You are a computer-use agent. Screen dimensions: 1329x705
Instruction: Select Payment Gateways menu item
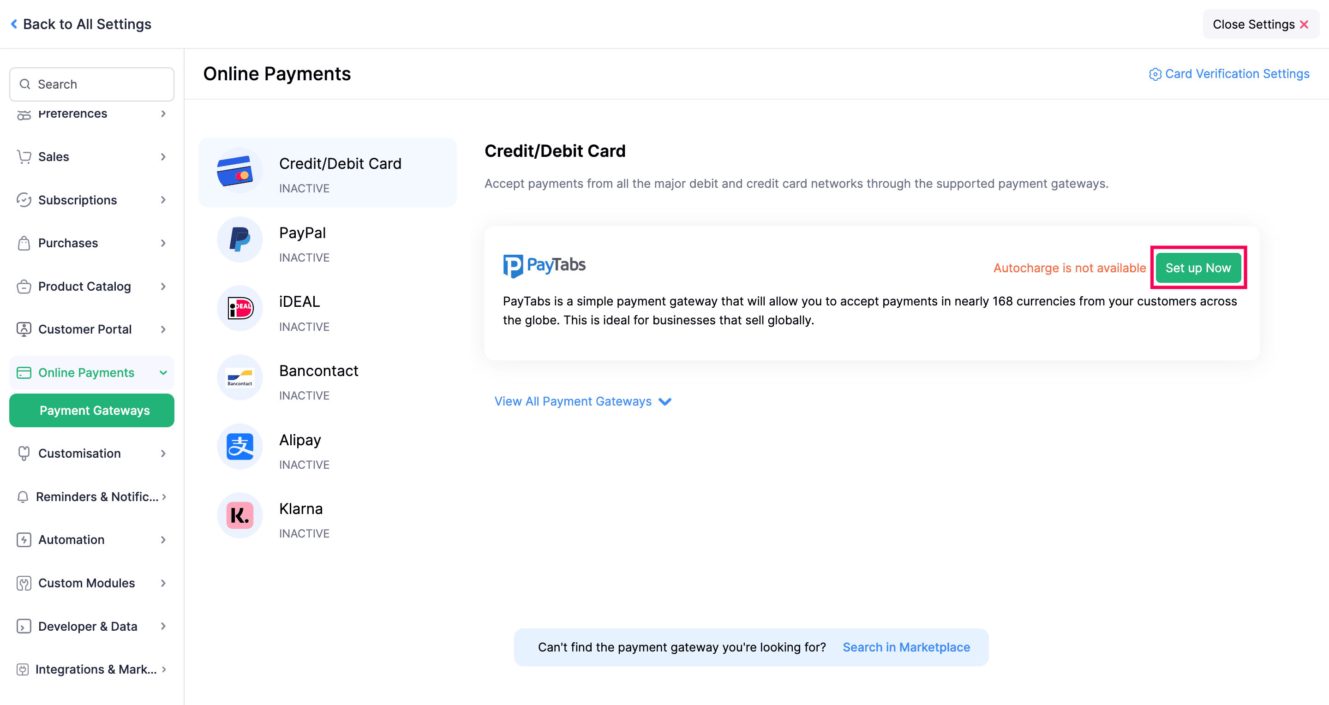point(92,411)
